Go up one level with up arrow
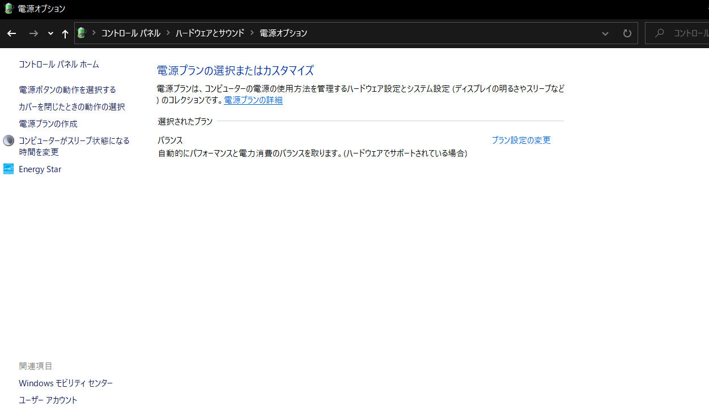Screen dimensions: 709x414 pos(65,33)
